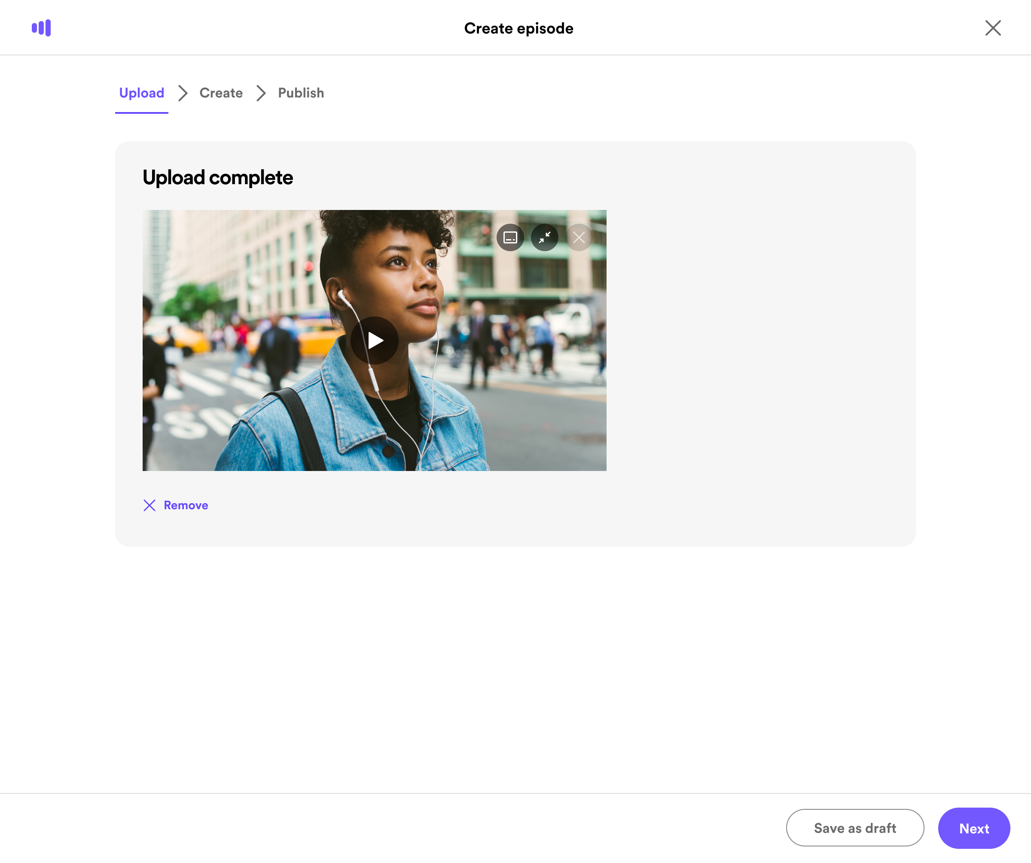1031x863 pixels.
Task: Click the chevron after Upload
Action: (183, 93)
